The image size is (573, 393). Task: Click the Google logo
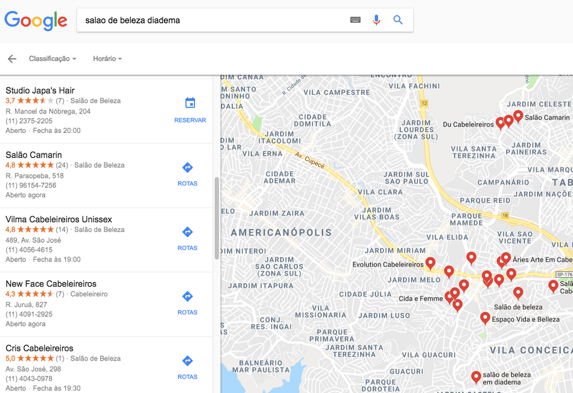36,20
